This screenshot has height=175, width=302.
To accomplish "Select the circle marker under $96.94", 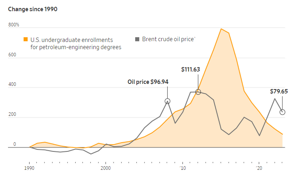I will point(168,101).
